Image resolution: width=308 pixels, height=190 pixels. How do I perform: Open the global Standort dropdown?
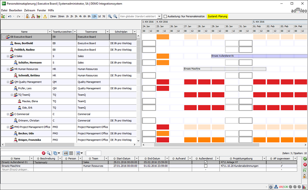(159, 17)
